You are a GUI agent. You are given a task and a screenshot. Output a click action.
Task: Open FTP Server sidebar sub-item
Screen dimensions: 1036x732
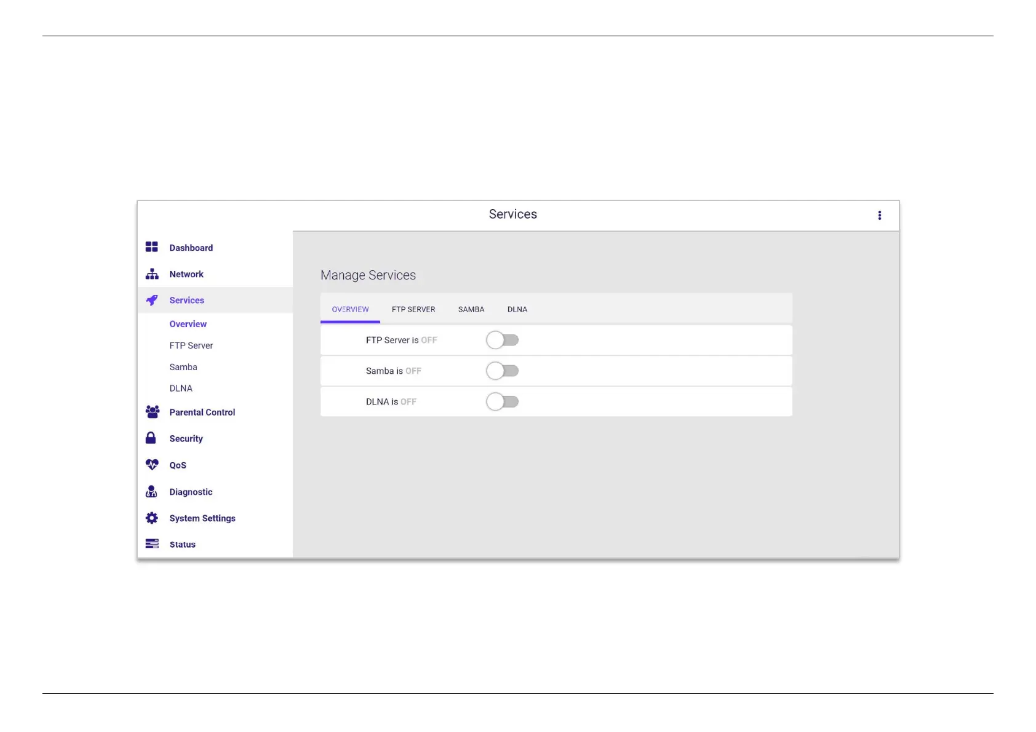tap(191, 345)
